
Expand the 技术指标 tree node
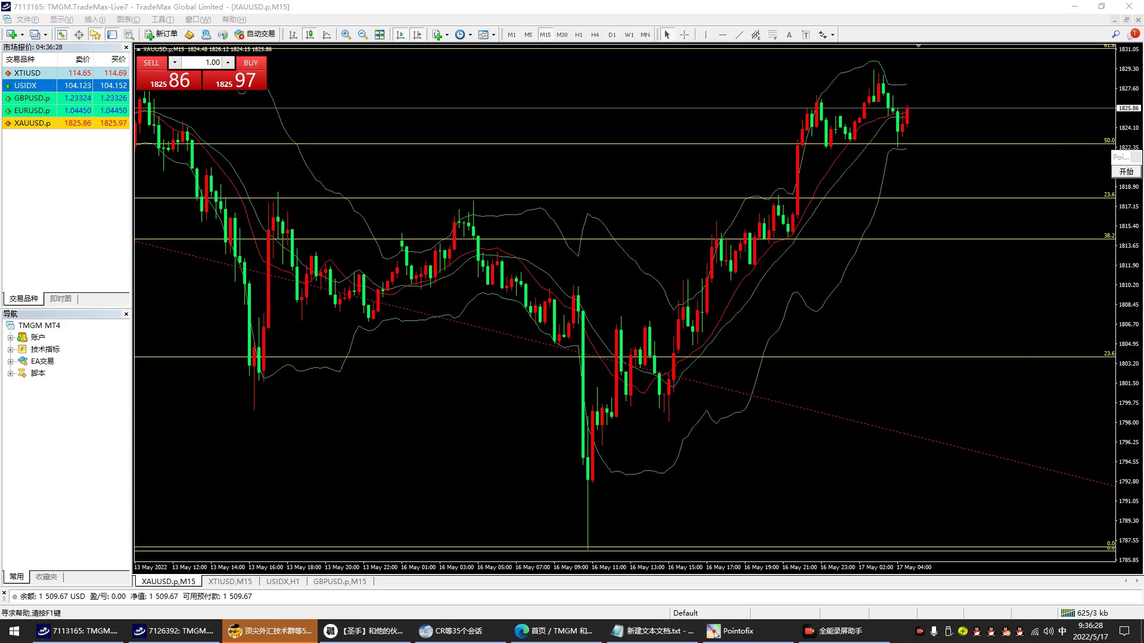[x=10, y=349]
